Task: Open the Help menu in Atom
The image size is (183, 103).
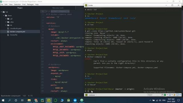Action: 37,5
